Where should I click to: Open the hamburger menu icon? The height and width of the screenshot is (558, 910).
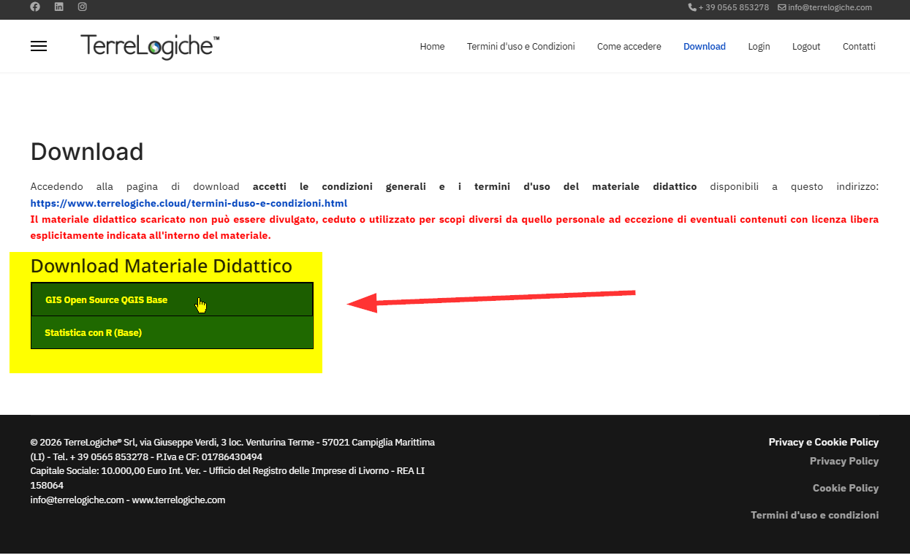(39, 47)
